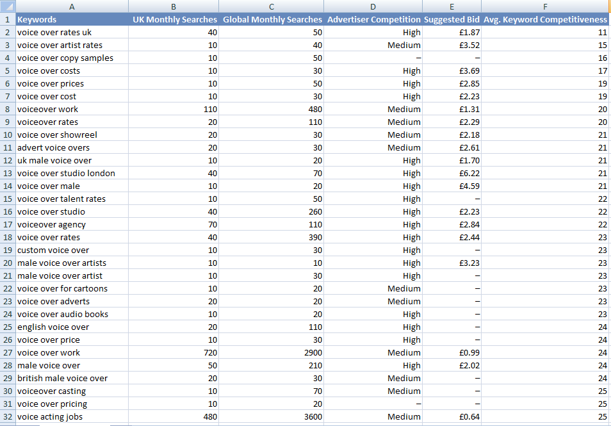Click suggested bid £3.69
The height and width of the screenshot is (426, 611).
click(x=452, y=71)
